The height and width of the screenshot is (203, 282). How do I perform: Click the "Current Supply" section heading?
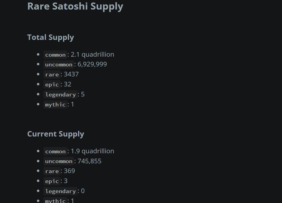click(x=55, y=134)
